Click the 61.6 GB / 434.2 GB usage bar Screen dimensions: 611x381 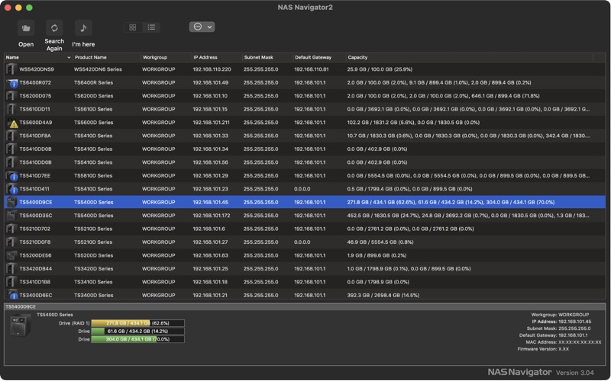[x=137, y=331]
